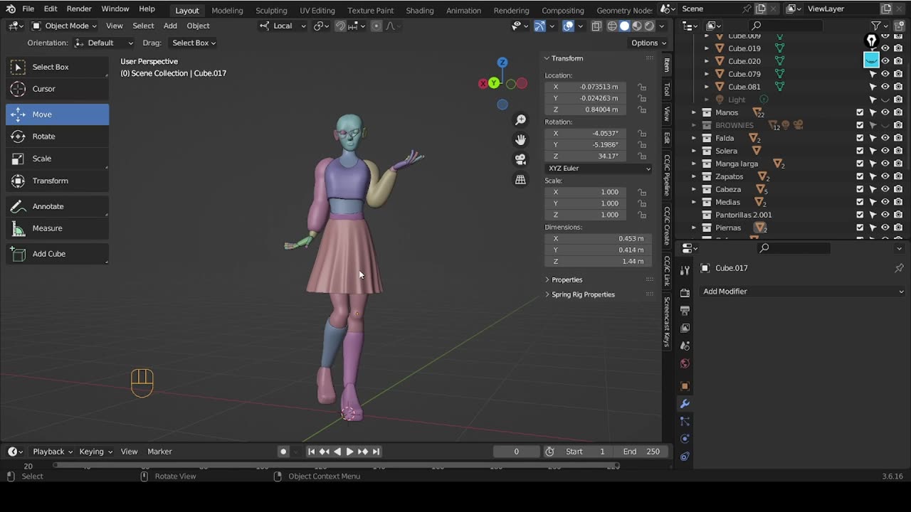
Task: Toggle proportional editing in header
Action: pyautogui.click(x=376, y=26)
